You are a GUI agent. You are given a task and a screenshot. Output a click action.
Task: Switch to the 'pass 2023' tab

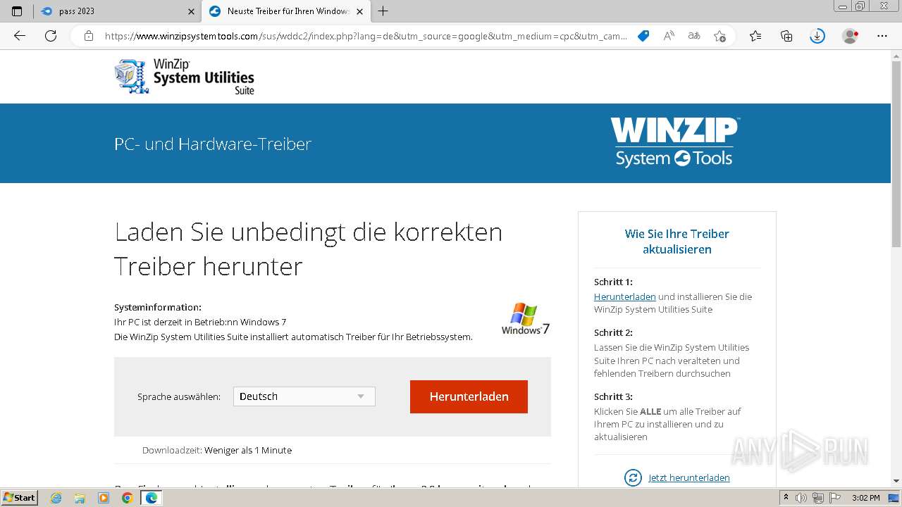coord(116,11)
